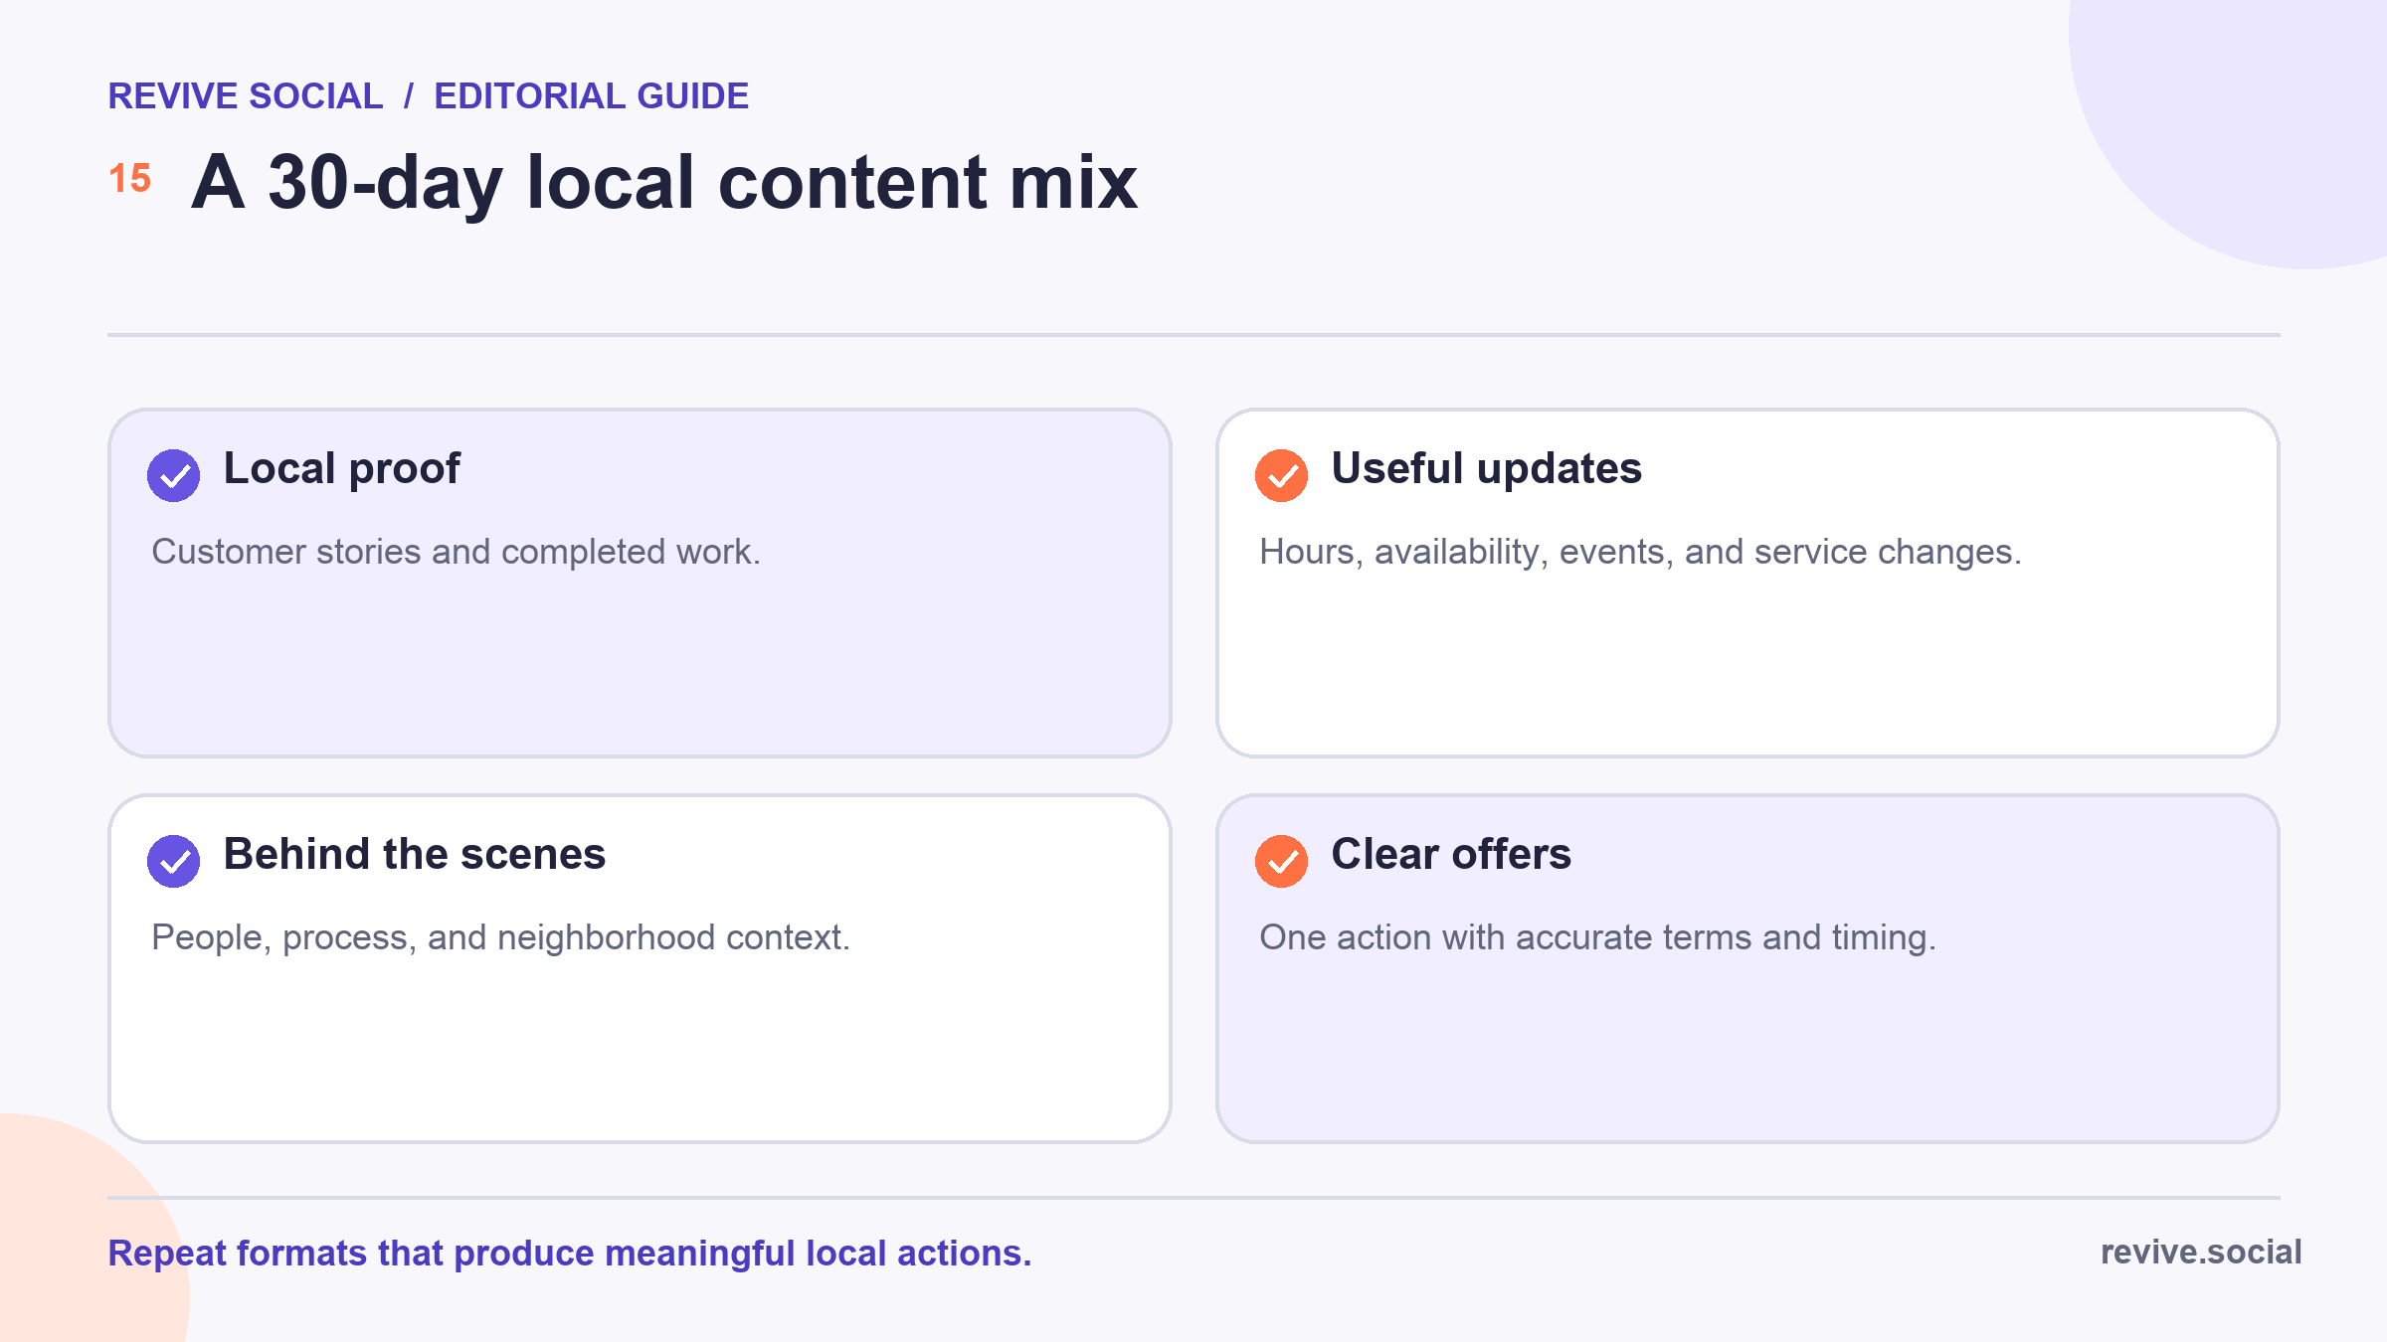This screenshot has height=1342, width=2387.
Task: Click the 'Local proof' card heading
Action: coord(341,468)
